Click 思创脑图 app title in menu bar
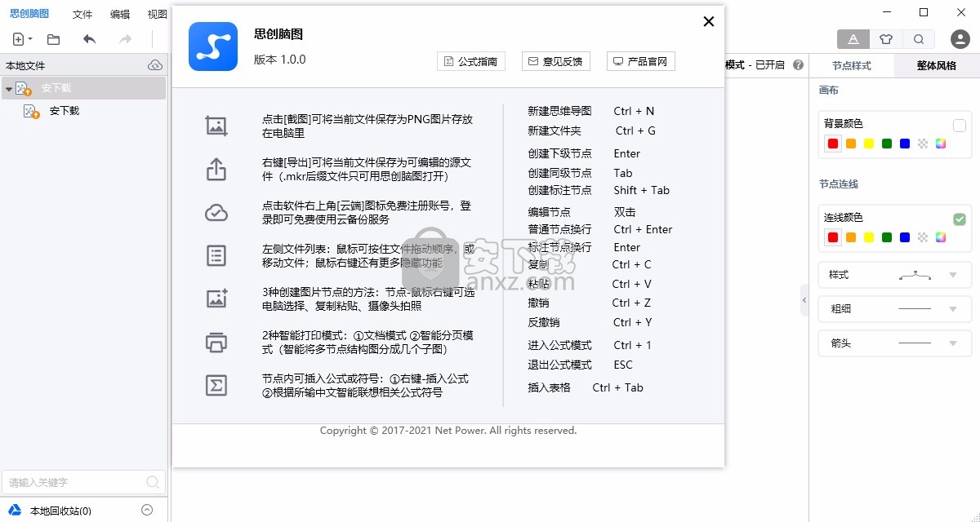This screenshot has height=522, width=980. [29, 14]
